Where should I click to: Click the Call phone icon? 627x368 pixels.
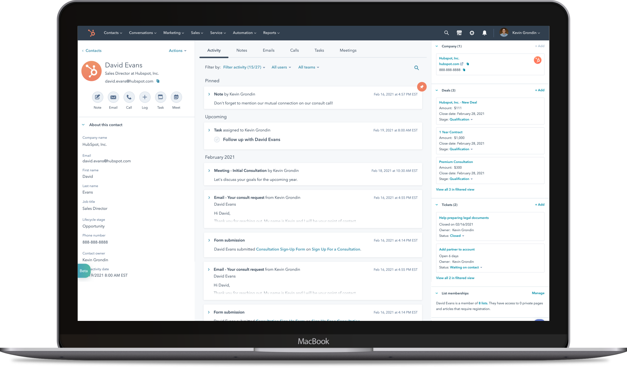tap(129, 97)
